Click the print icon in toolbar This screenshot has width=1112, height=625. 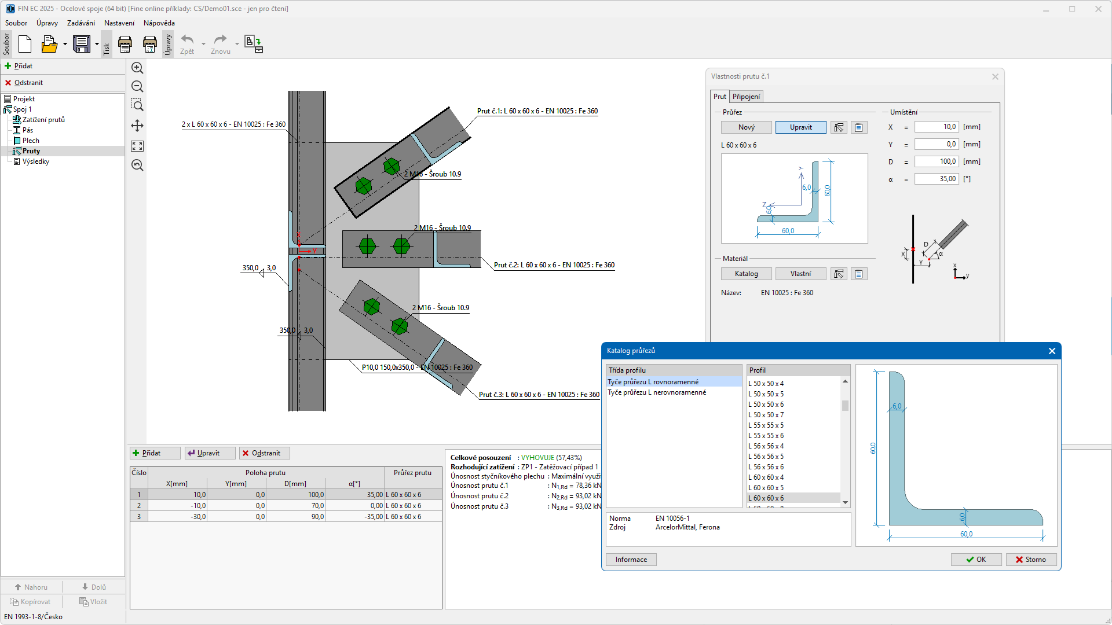125,44
